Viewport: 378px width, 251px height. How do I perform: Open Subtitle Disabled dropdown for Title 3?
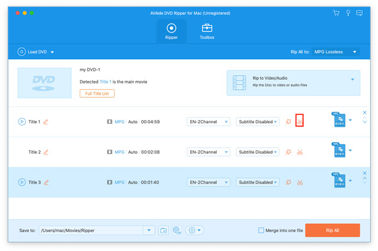coord(258,182)
